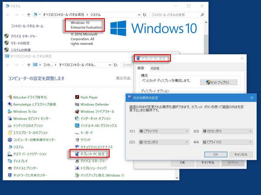This screenshot has height=195, width=261.
Task: Open Windows Defender item
Action: (92, 104)
